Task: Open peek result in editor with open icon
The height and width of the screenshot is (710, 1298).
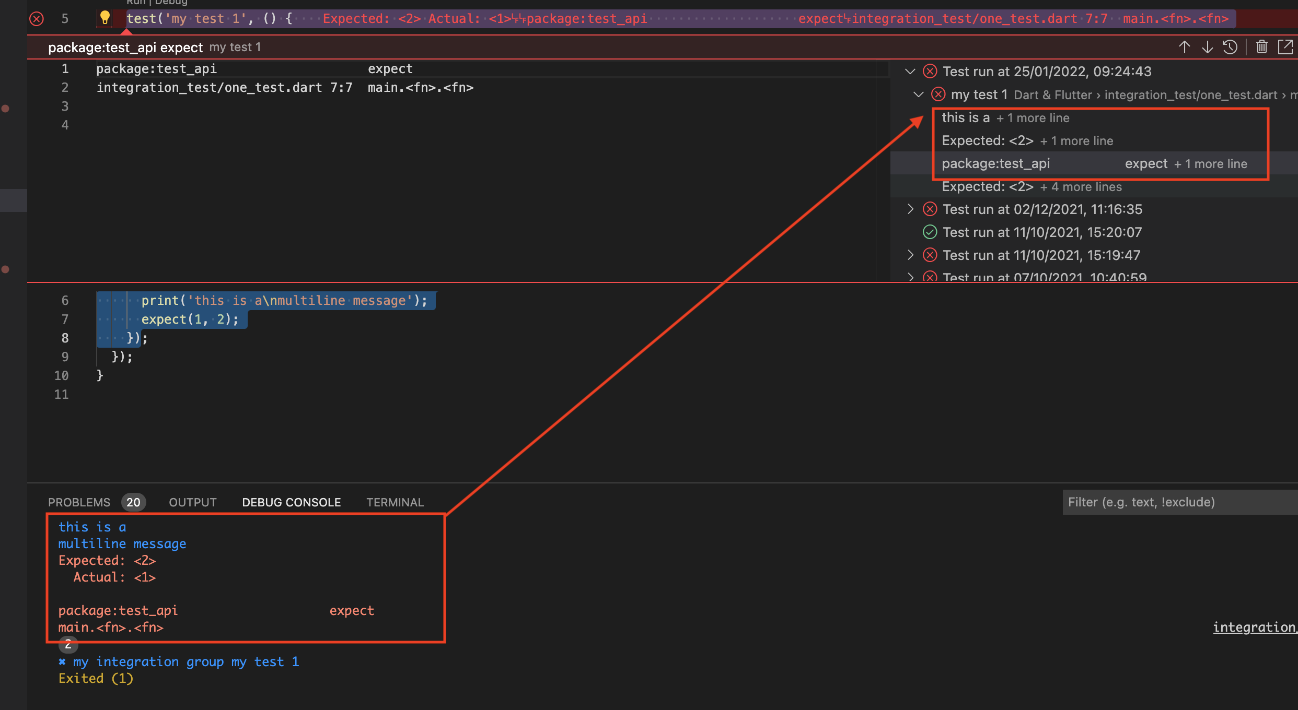Action: [1286, 47]
